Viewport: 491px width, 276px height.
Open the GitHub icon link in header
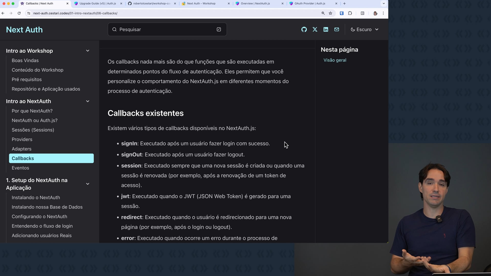304,29
